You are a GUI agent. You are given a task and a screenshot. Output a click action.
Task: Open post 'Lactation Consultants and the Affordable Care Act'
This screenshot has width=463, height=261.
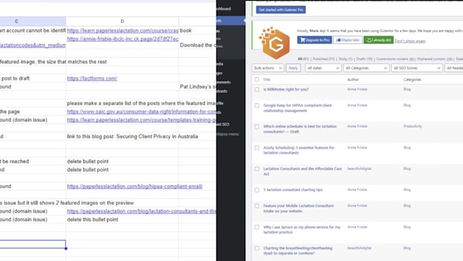(x=302, y=171)
